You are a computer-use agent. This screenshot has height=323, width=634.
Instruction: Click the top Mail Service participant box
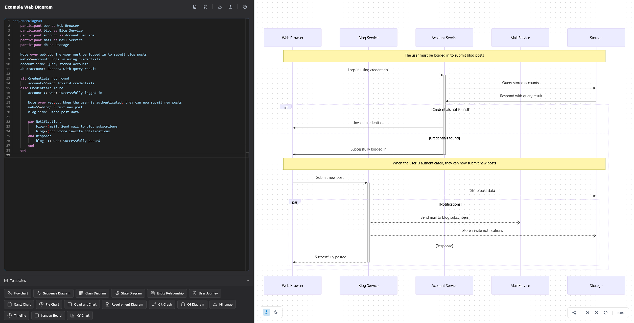click(x=520, y=38)
